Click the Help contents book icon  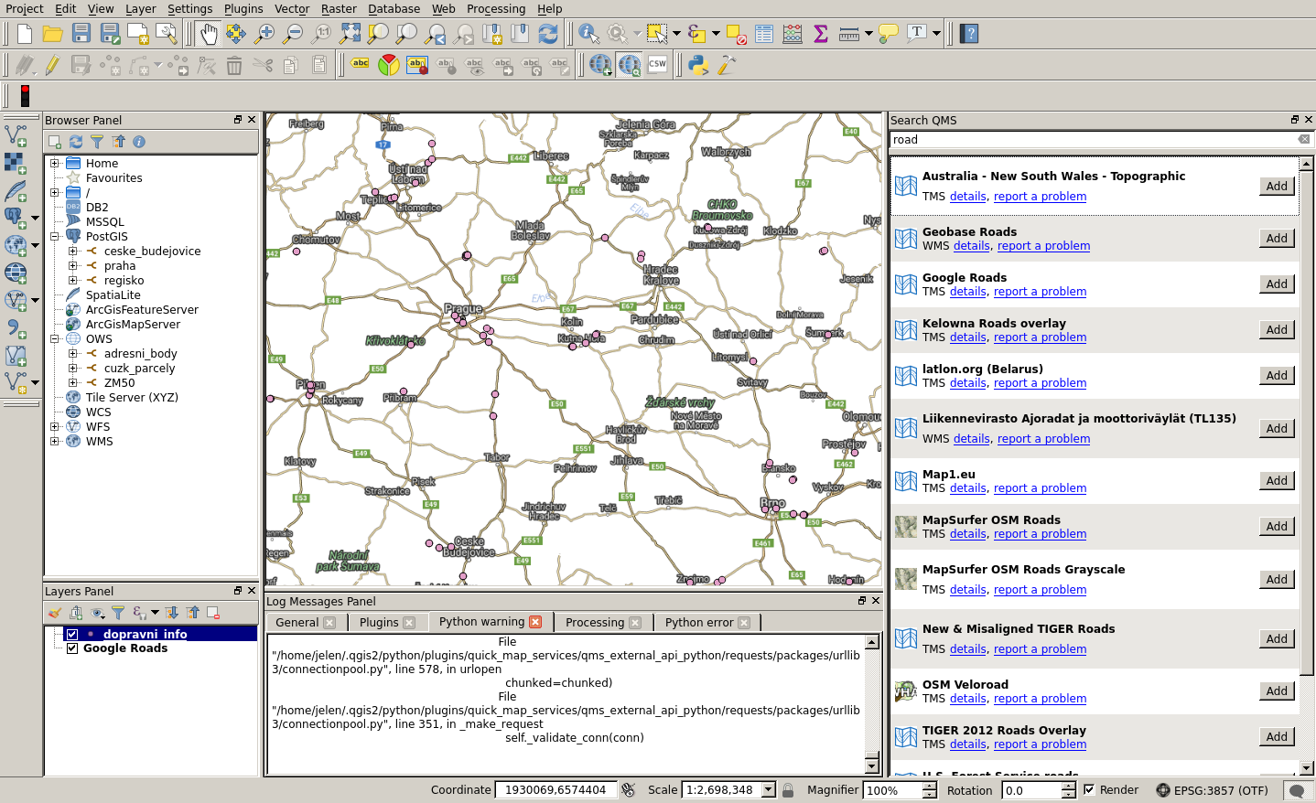pos(969,34)
